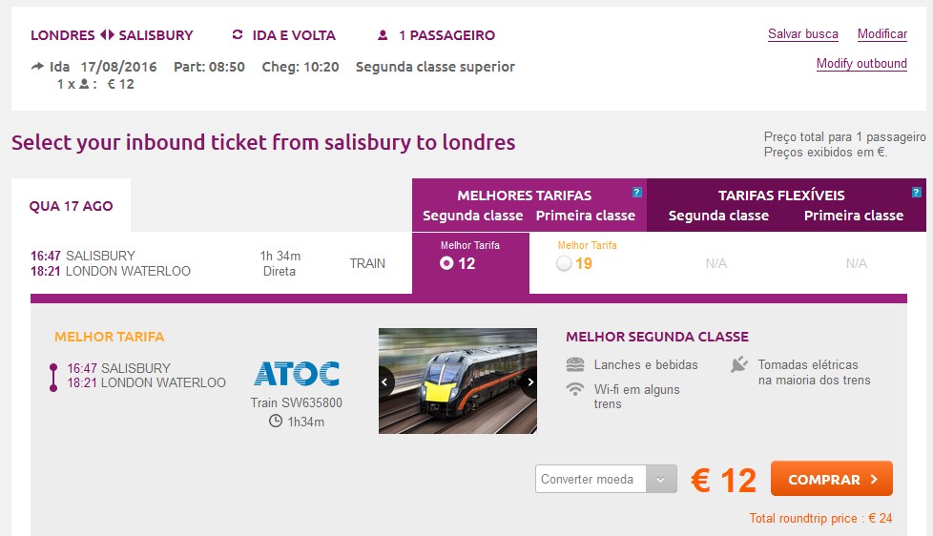This screenshot has width=933, height=536.
Task: Click the help icon on Melhores Tarifas
Action: coord(637,192)
